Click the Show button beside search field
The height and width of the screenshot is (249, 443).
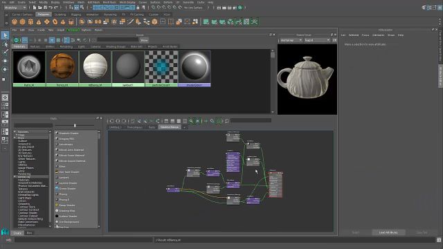coord(144,40)
